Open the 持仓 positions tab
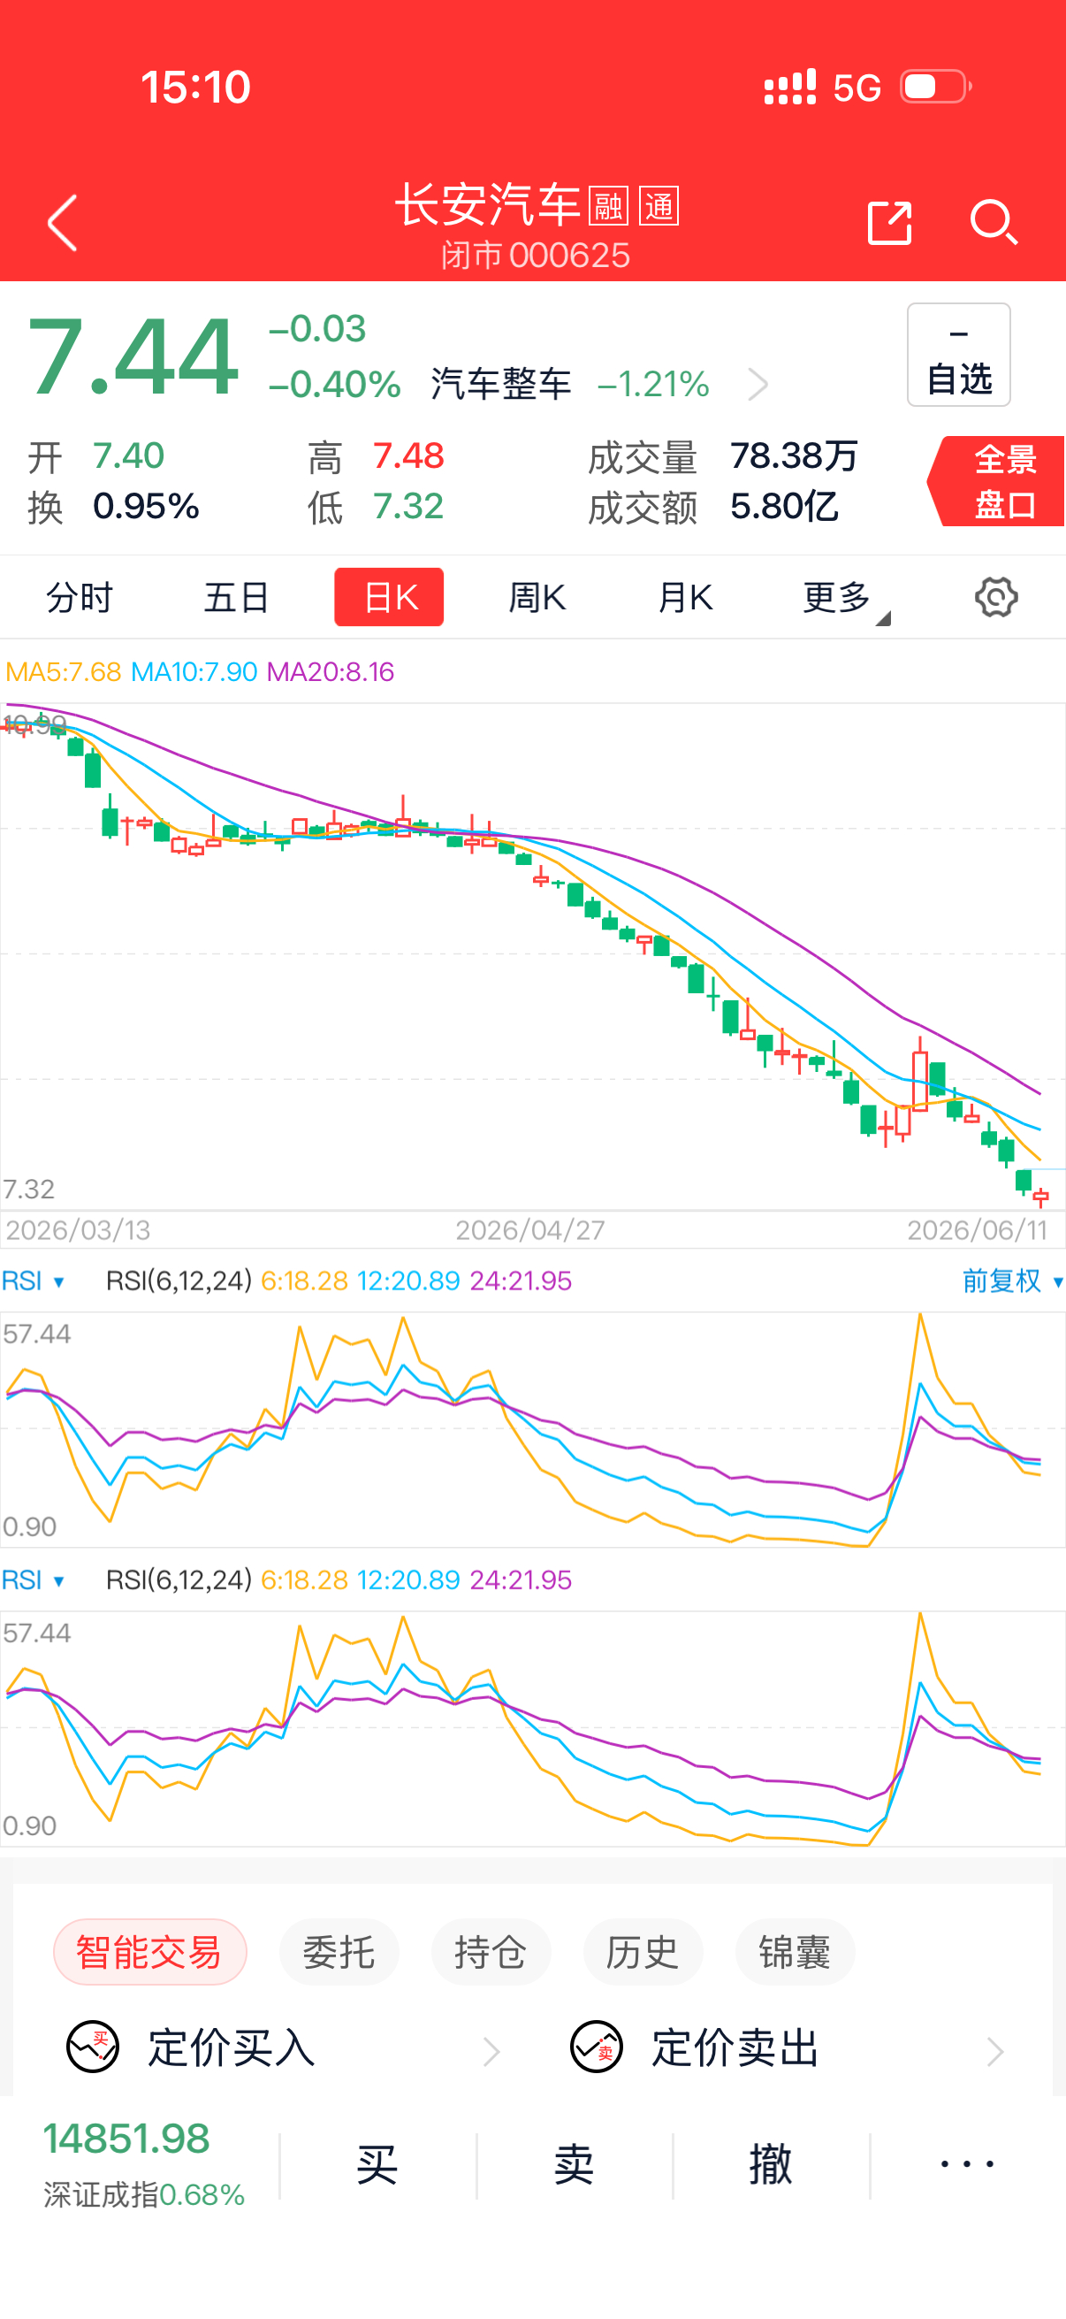This screenshot has height=2319, width=1066. [491, 1952]
